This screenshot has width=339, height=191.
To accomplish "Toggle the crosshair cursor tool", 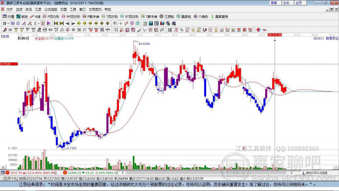I will pos(121,23).
